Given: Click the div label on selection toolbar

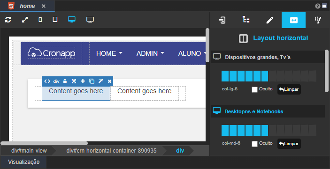Looking at the screenshot, I should point(56,81).
